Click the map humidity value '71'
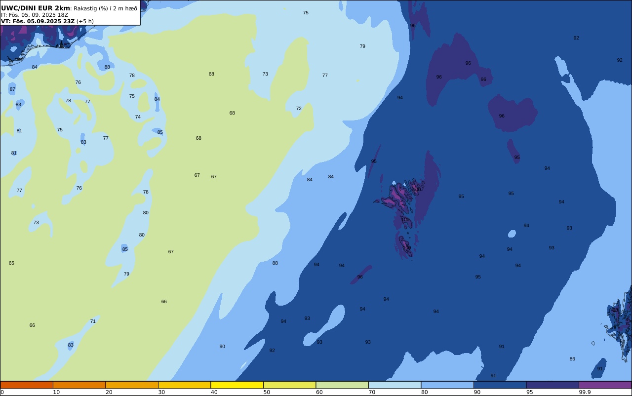Image resolution: width=632 pixels, height=396 pixels. (93, 321)
